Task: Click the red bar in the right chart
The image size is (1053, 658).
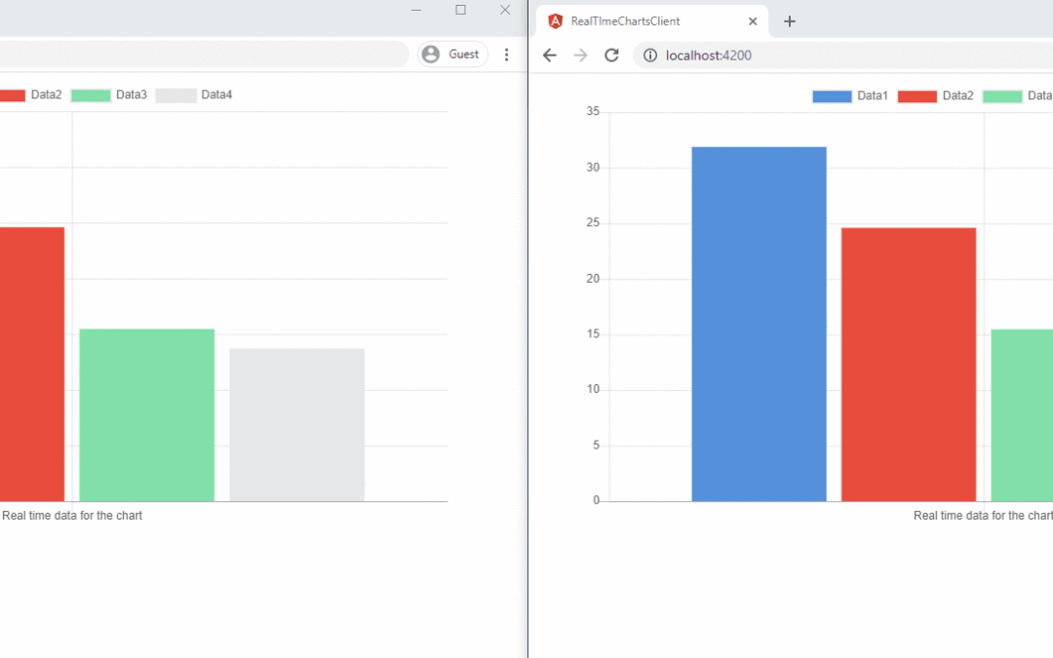Action: coord(909,364)
